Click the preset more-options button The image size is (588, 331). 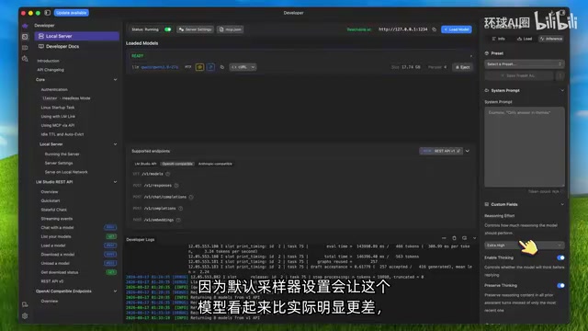(560, 75)
